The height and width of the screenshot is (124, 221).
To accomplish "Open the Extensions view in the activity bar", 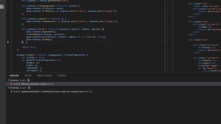I will click(2, 7).
